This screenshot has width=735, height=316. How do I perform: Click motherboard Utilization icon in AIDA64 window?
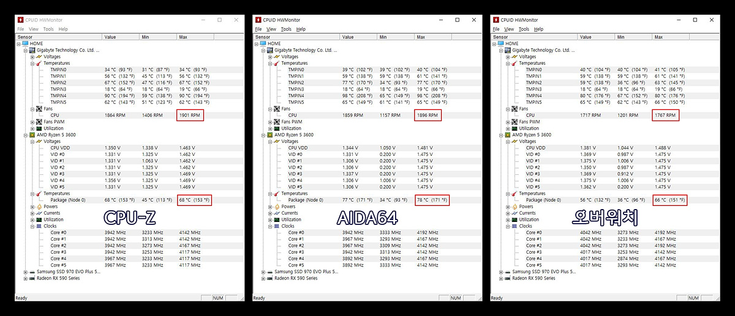point(276,128)
